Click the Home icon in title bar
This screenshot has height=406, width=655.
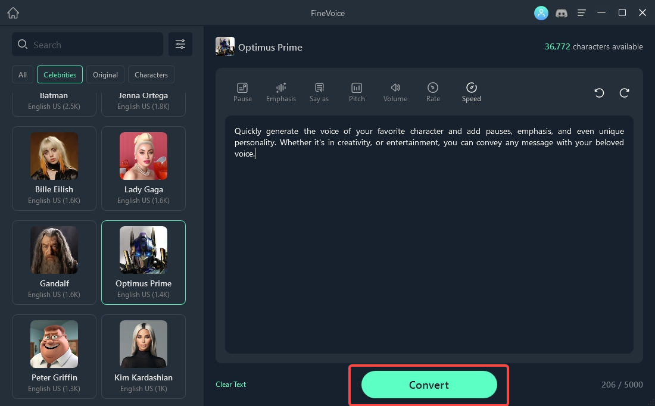pos(13,13)
